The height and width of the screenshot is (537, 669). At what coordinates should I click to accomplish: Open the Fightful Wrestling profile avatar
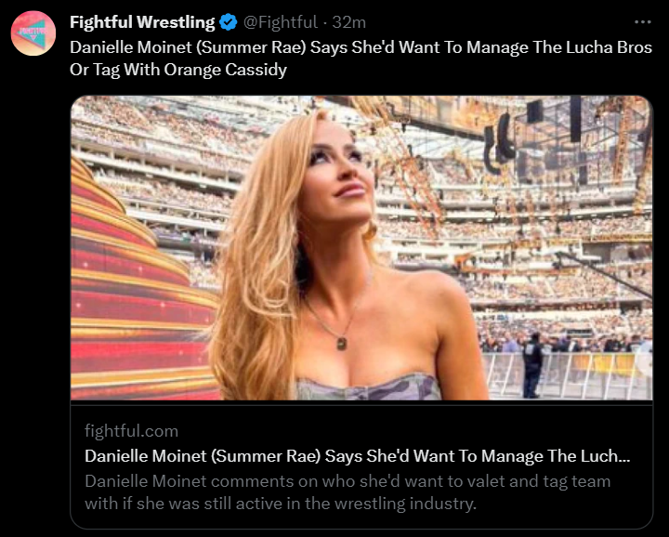pos(33,33)
